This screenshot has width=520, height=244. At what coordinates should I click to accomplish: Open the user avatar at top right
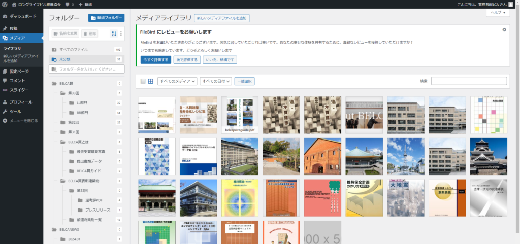click(x=511, y=4)
